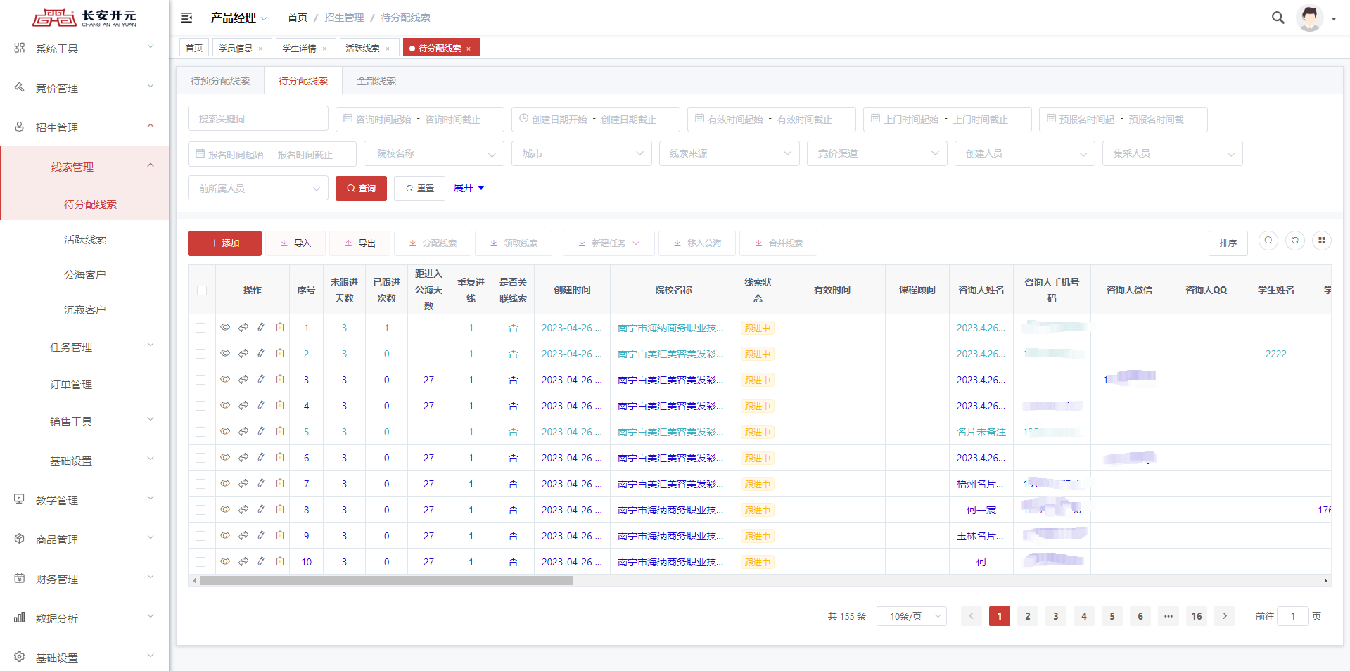The image size is (1350, 671).
Task: Open 公海客户 in the sidebar
Action: point(84,274)
